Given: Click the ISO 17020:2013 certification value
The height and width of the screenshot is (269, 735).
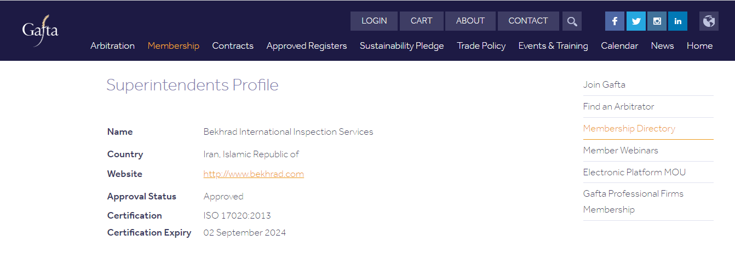Looking at the screenshot, I should point(237,216).
